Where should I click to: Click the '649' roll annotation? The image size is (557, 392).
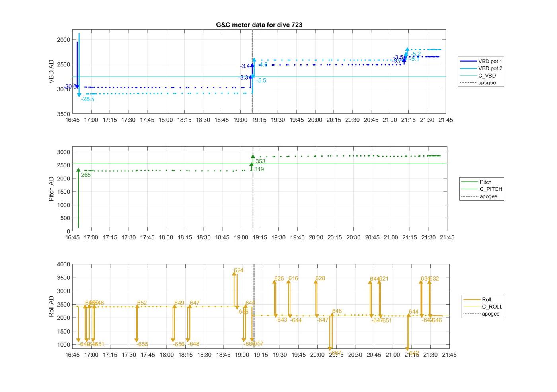(179, 303)
